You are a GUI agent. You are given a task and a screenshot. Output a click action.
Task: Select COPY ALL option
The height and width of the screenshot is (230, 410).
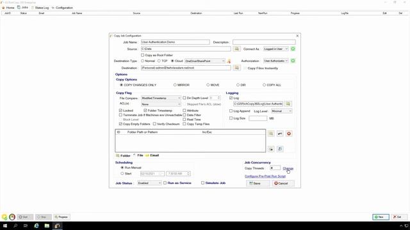coord(264,85)
